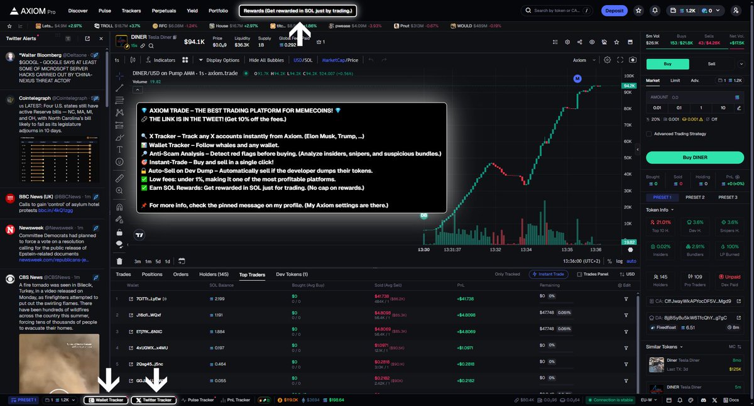Screen dimensions: 754x406
Task: Filter trader 7CiTTr...LyEw with funnel icon
Action: (626, 299)
